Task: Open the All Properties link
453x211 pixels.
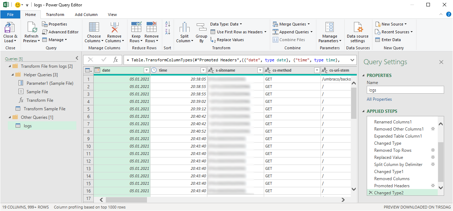Action: pos(379,99)
